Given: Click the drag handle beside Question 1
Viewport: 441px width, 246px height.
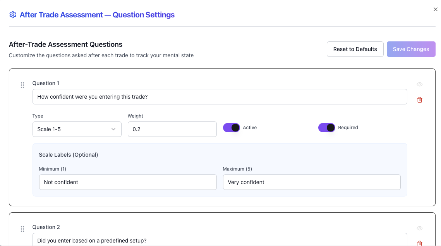Looking at the screenshot, I should 22,85.
